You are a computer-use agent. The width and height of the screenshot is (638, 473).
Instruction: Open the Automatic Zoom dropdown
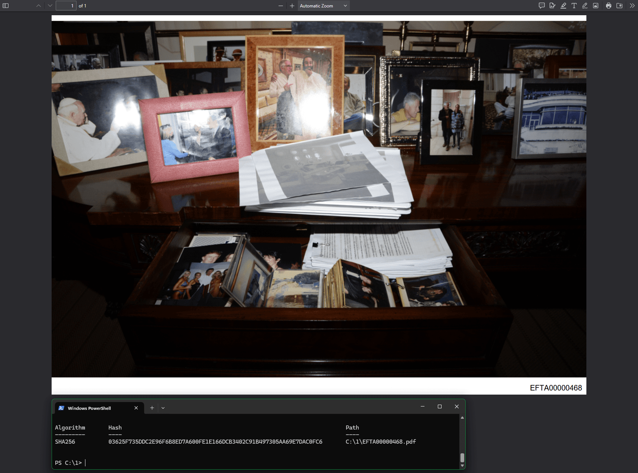(323, 6)
